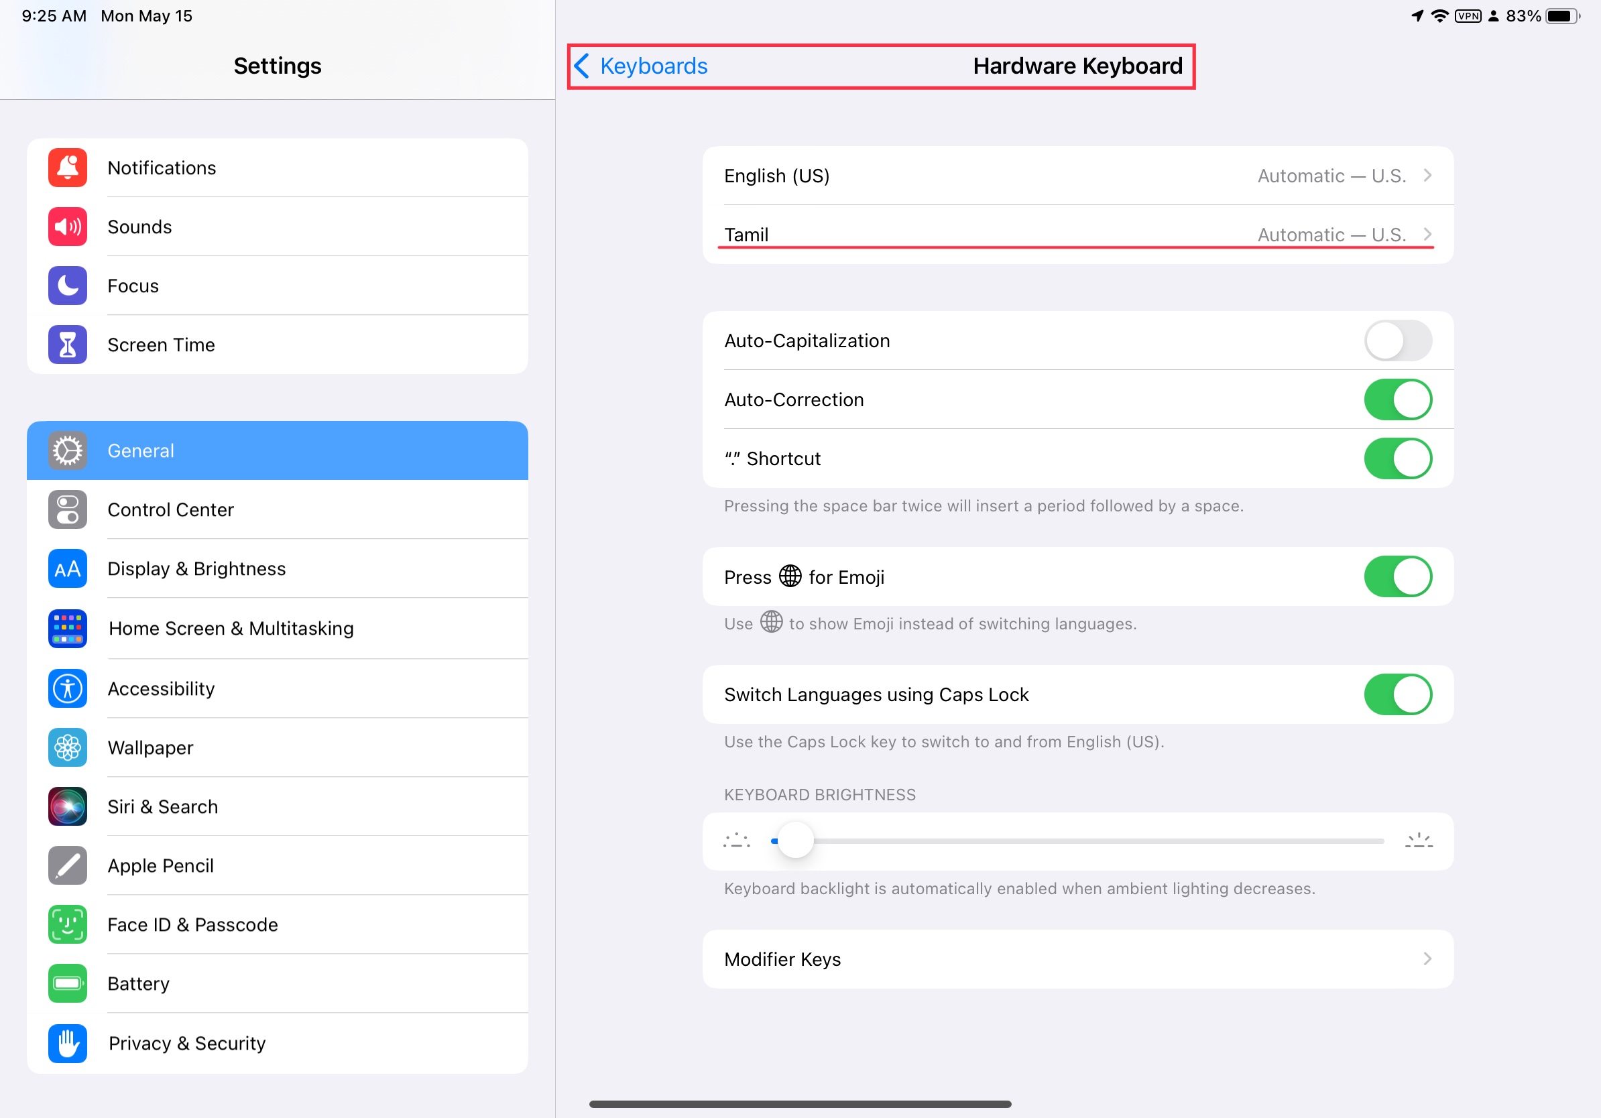Click the keyboard brightness slider knob
The image size is (1601, 1118).
(x=795, y=841)
